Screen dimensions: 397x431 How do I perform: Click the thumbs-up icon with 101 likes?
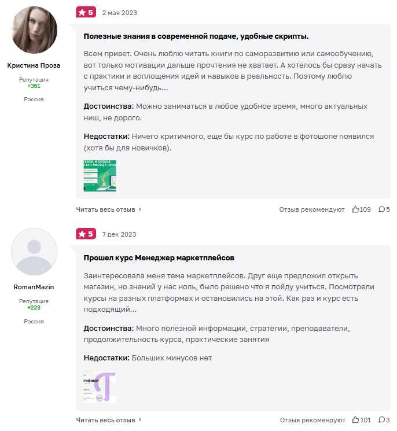coord(355,420)
